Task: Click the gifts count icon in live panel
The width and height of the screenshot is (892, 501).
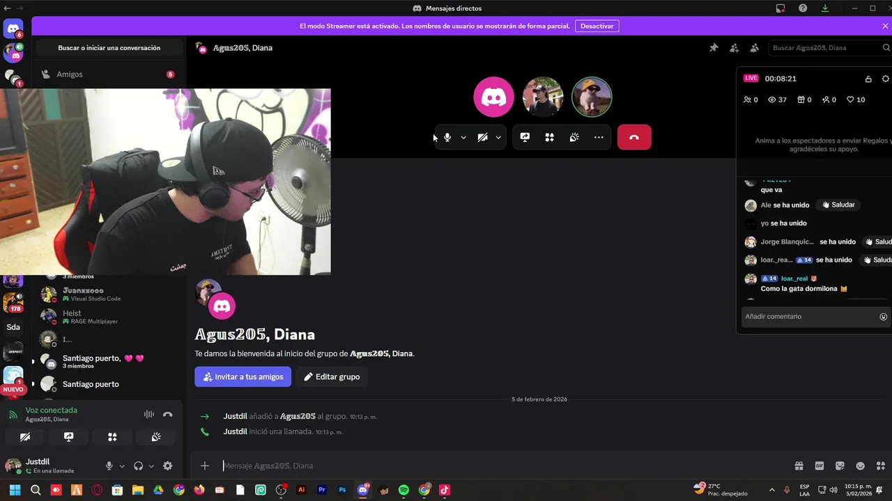Action: (804, 100)
